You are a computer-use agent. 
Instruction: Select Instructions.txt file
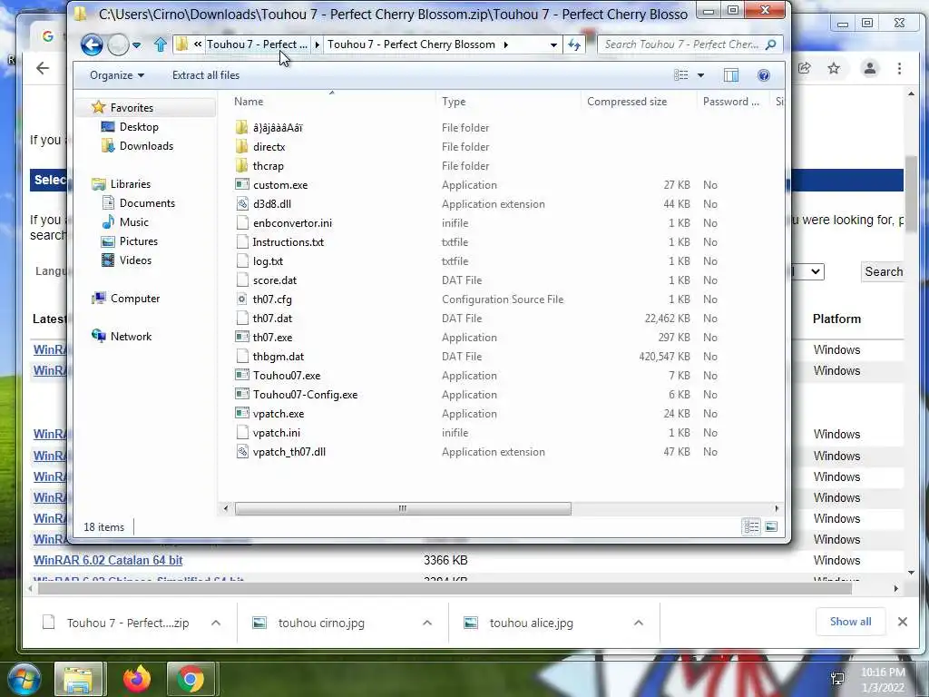(288, 241)
